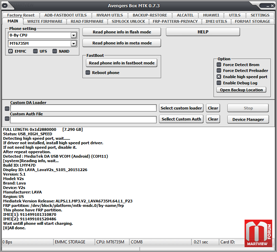277x252 pixels.
Task: Click the 0 Bps speed status
Action: [28, 242]
